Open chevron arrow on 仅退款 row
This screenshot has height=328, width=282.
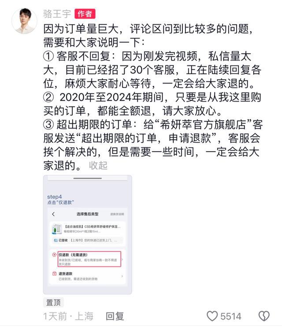(x=122, y=259)
